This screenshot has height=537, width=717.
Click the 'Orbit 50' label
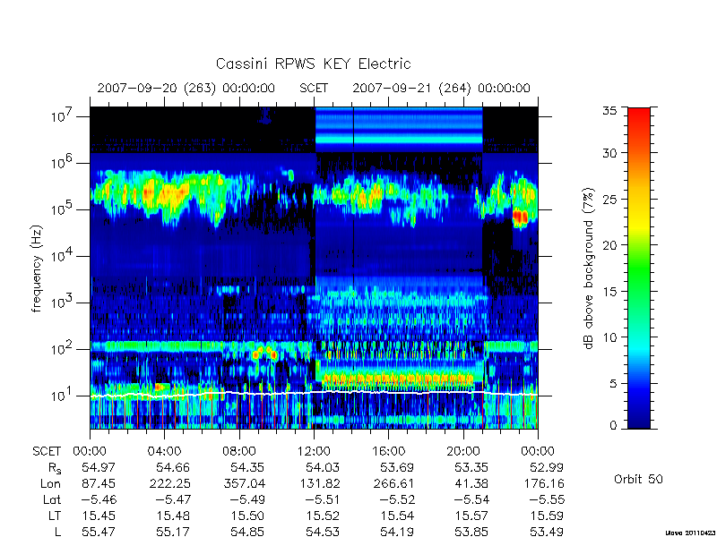[x=638, y=479]
